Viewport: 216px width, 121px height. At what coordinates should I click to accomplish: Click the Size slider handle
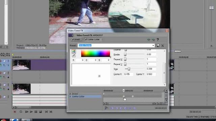coord(129,69)
